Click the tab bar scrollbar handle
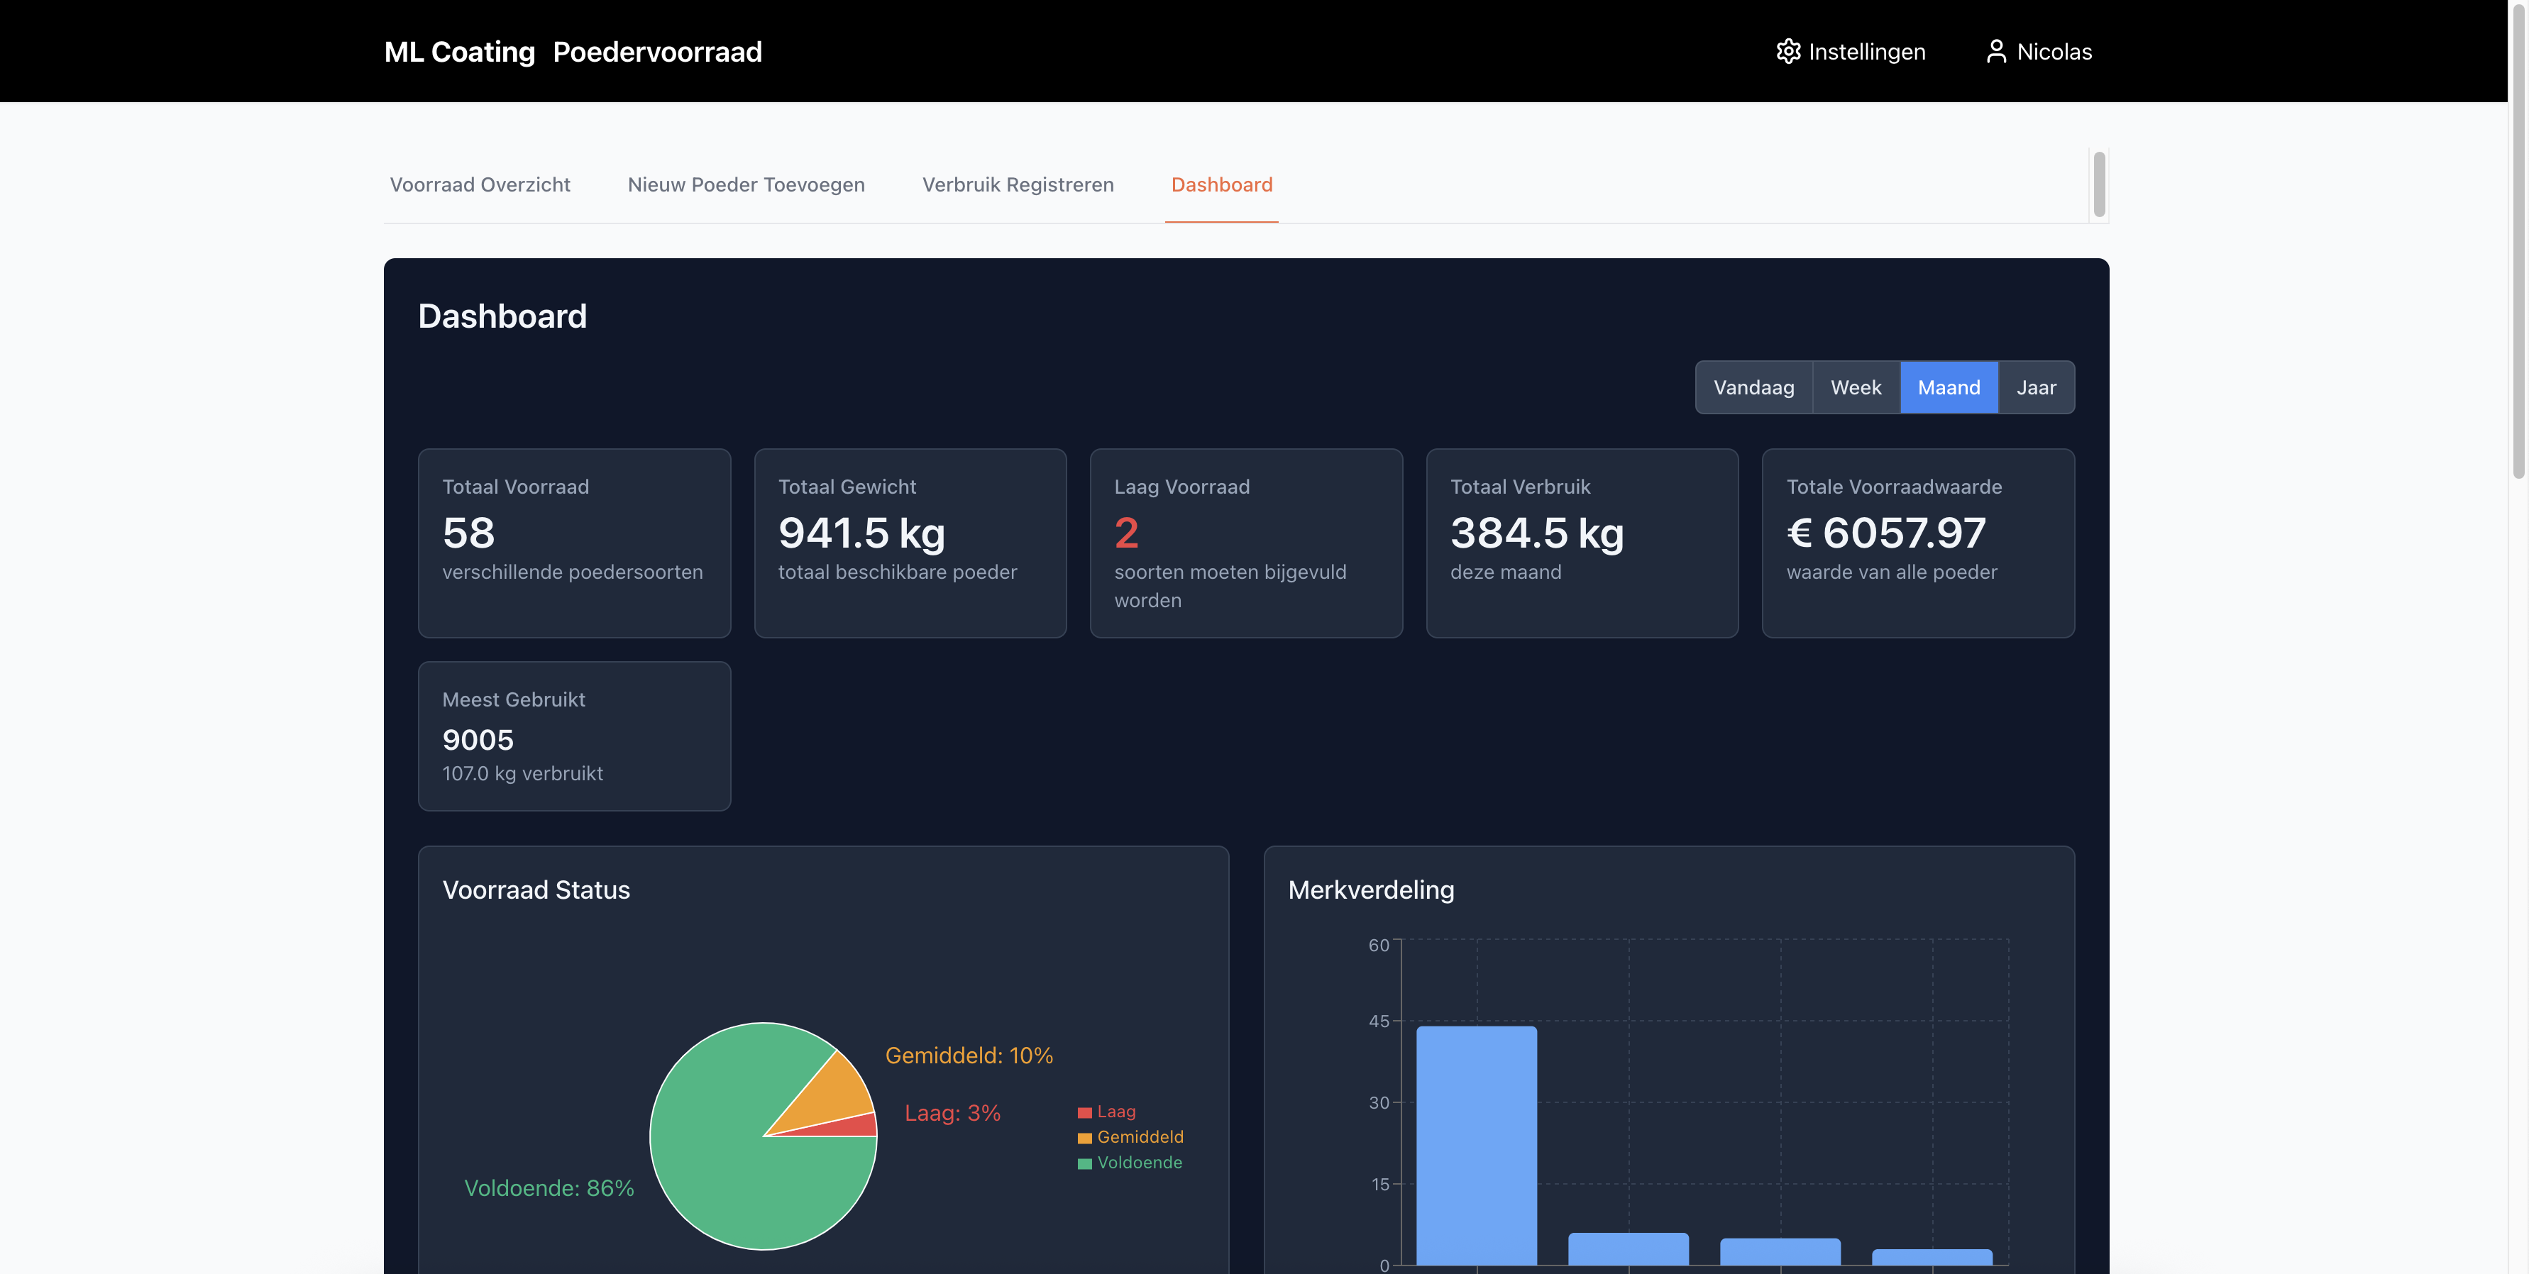The image size is (2529, 1274). (x=2099, y=184)
